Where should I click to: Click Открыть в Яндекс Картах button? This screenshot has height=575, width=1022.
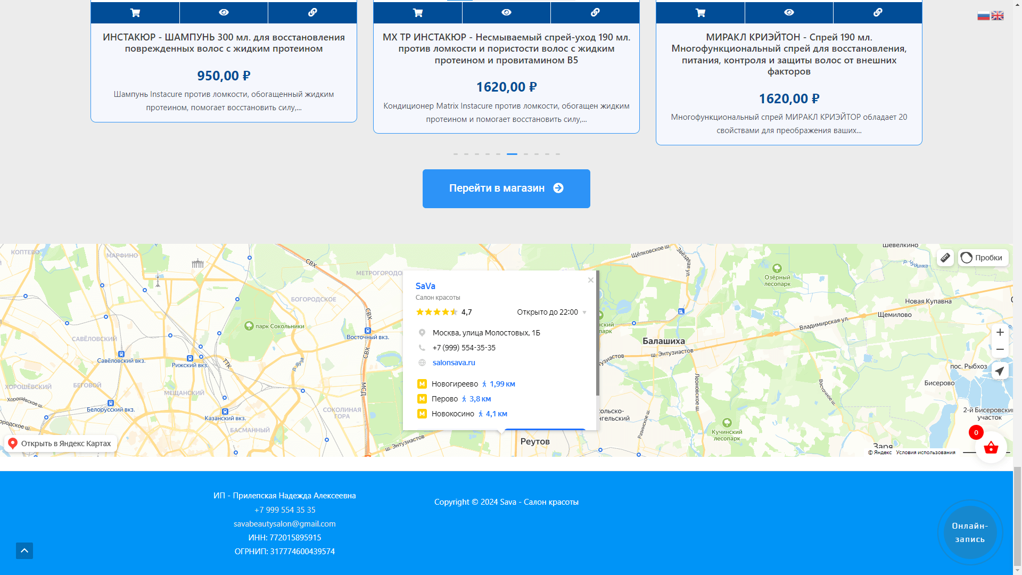60,443
